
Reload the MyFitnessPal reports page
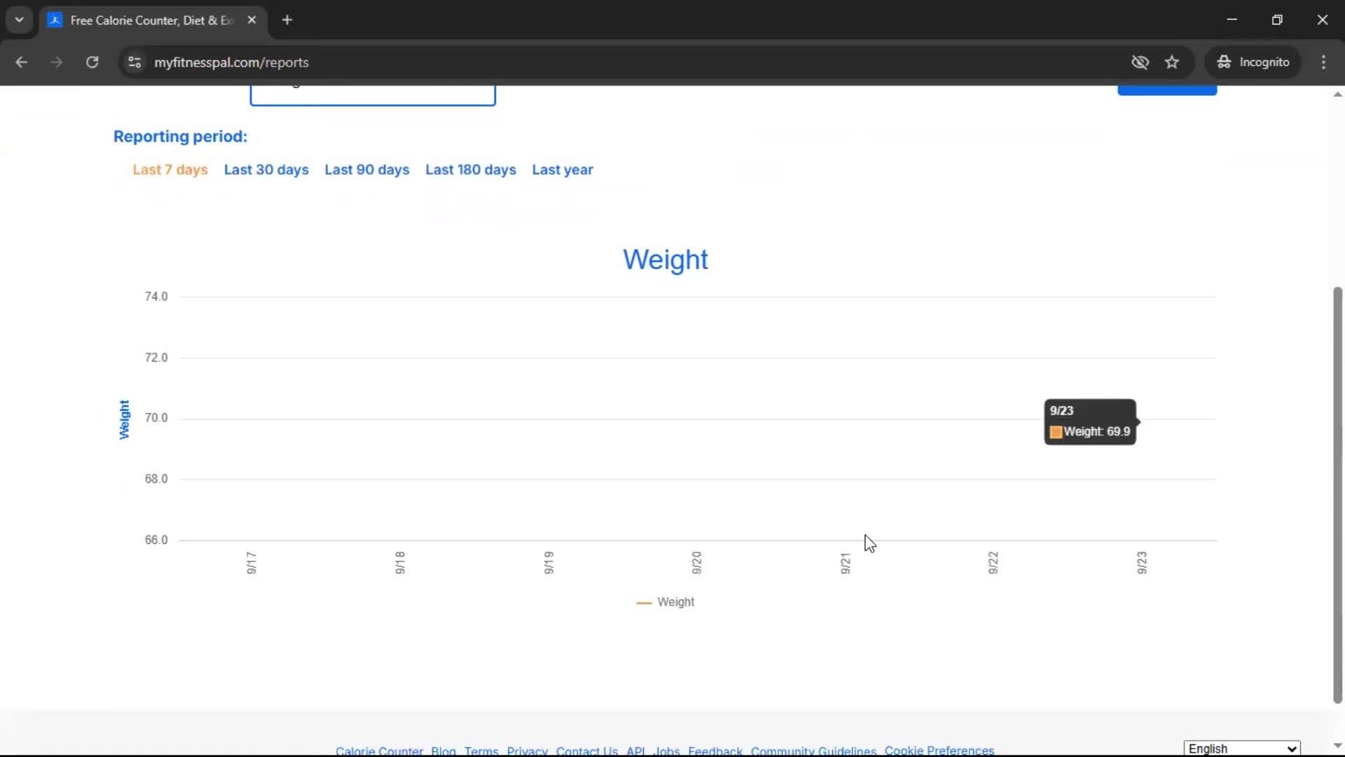(92, 62)
